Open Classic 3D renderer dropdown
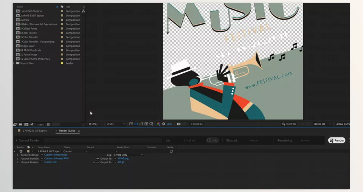The height and width of the screenshot is (192, 363). click(x=322, y=124)
